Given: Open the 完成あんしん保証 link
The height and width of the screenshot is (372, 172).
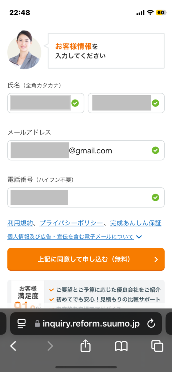Looking at the screenshot, I should tap(136, 223).
